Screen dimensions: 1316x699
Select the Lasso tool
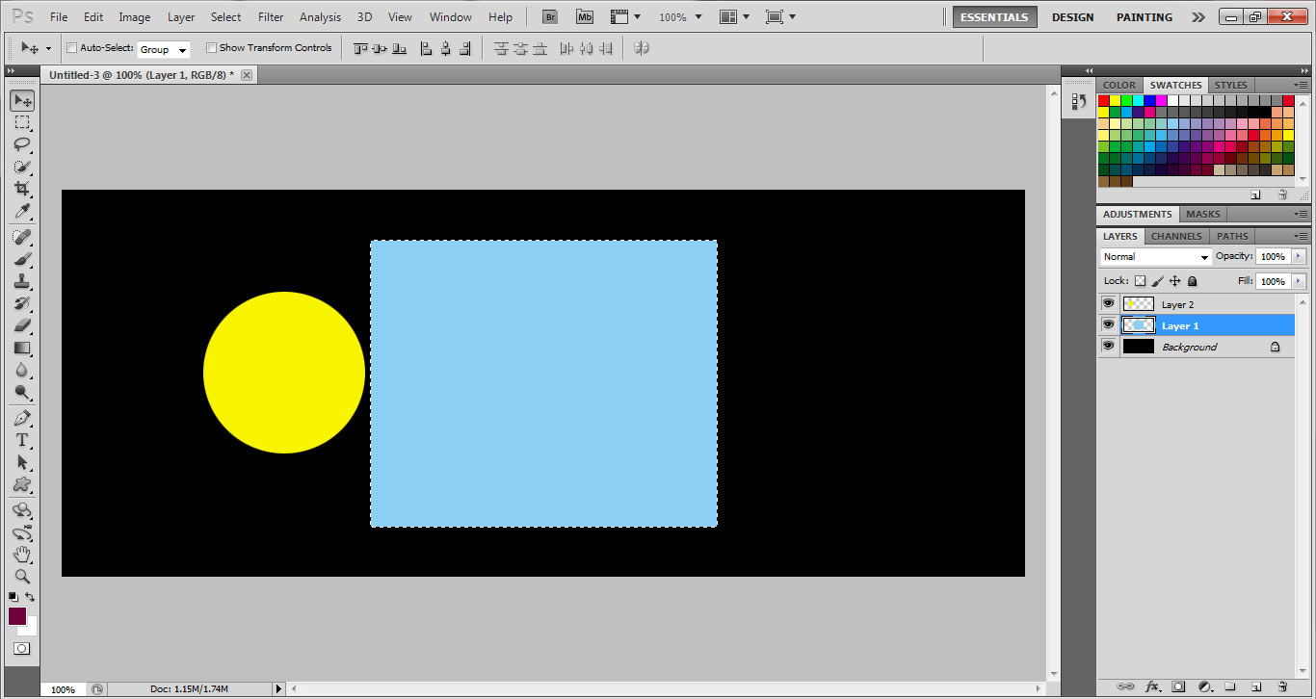pos(22,144)
